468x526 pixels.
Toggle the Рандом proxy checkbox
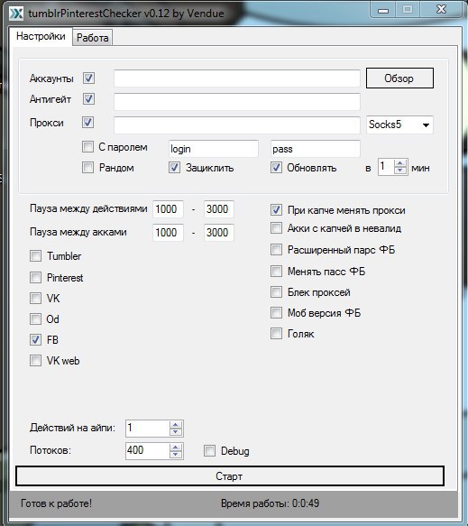(87, 167)
